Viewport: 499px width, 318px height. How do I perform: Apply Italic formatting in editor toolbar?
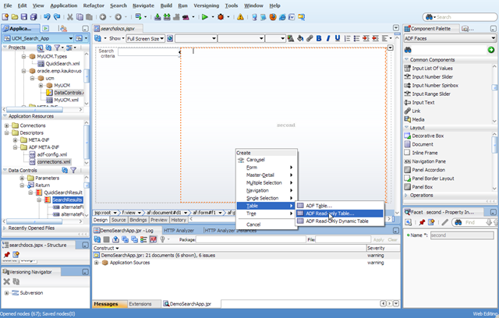pos(328,38)
